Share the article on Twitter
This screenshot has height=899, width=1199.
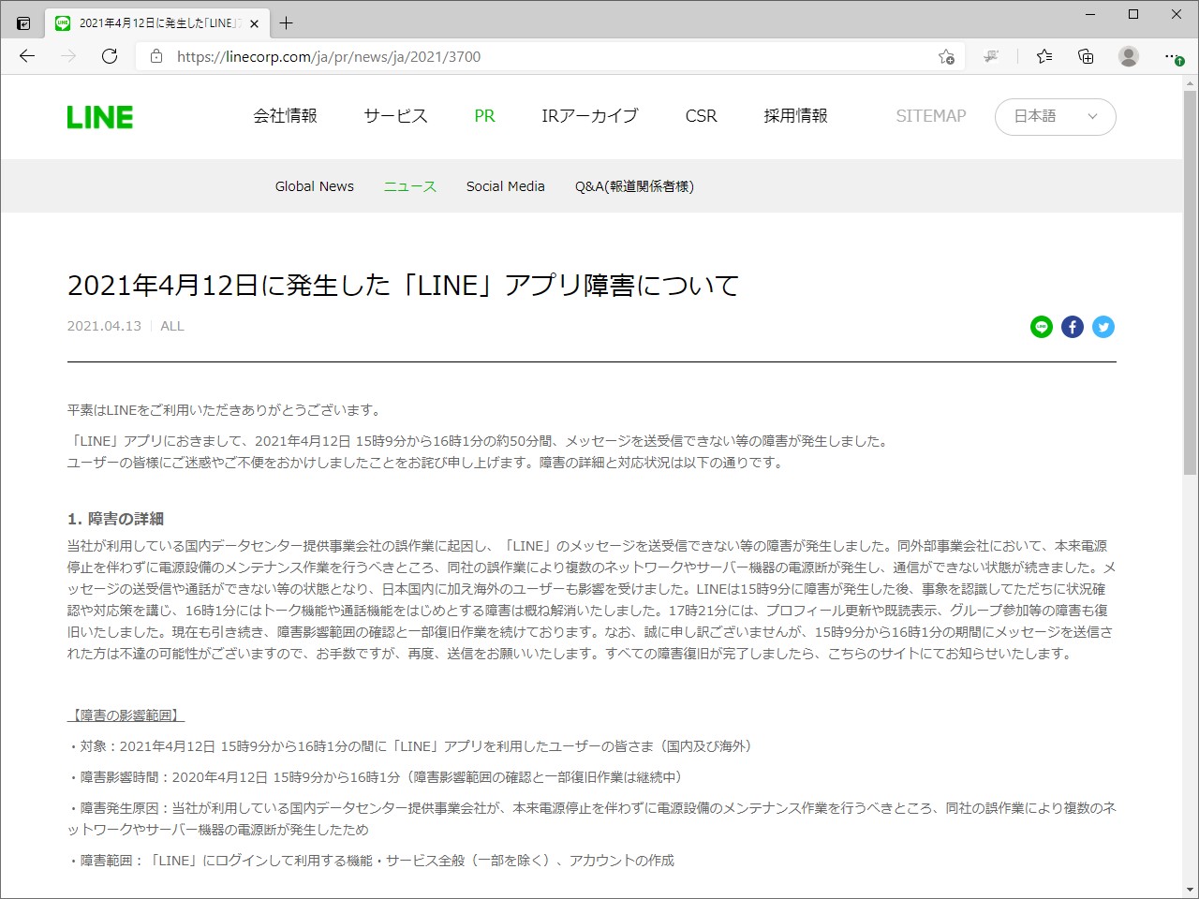tap(1103, 327)
